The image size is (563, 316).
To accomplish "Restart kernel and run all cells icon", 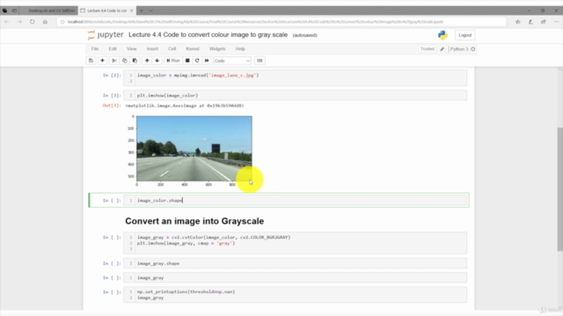I will (207, 61).
